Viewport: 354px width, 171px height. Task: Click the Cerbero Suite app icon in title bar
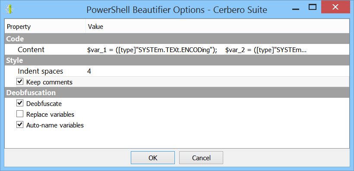(9, 9)
